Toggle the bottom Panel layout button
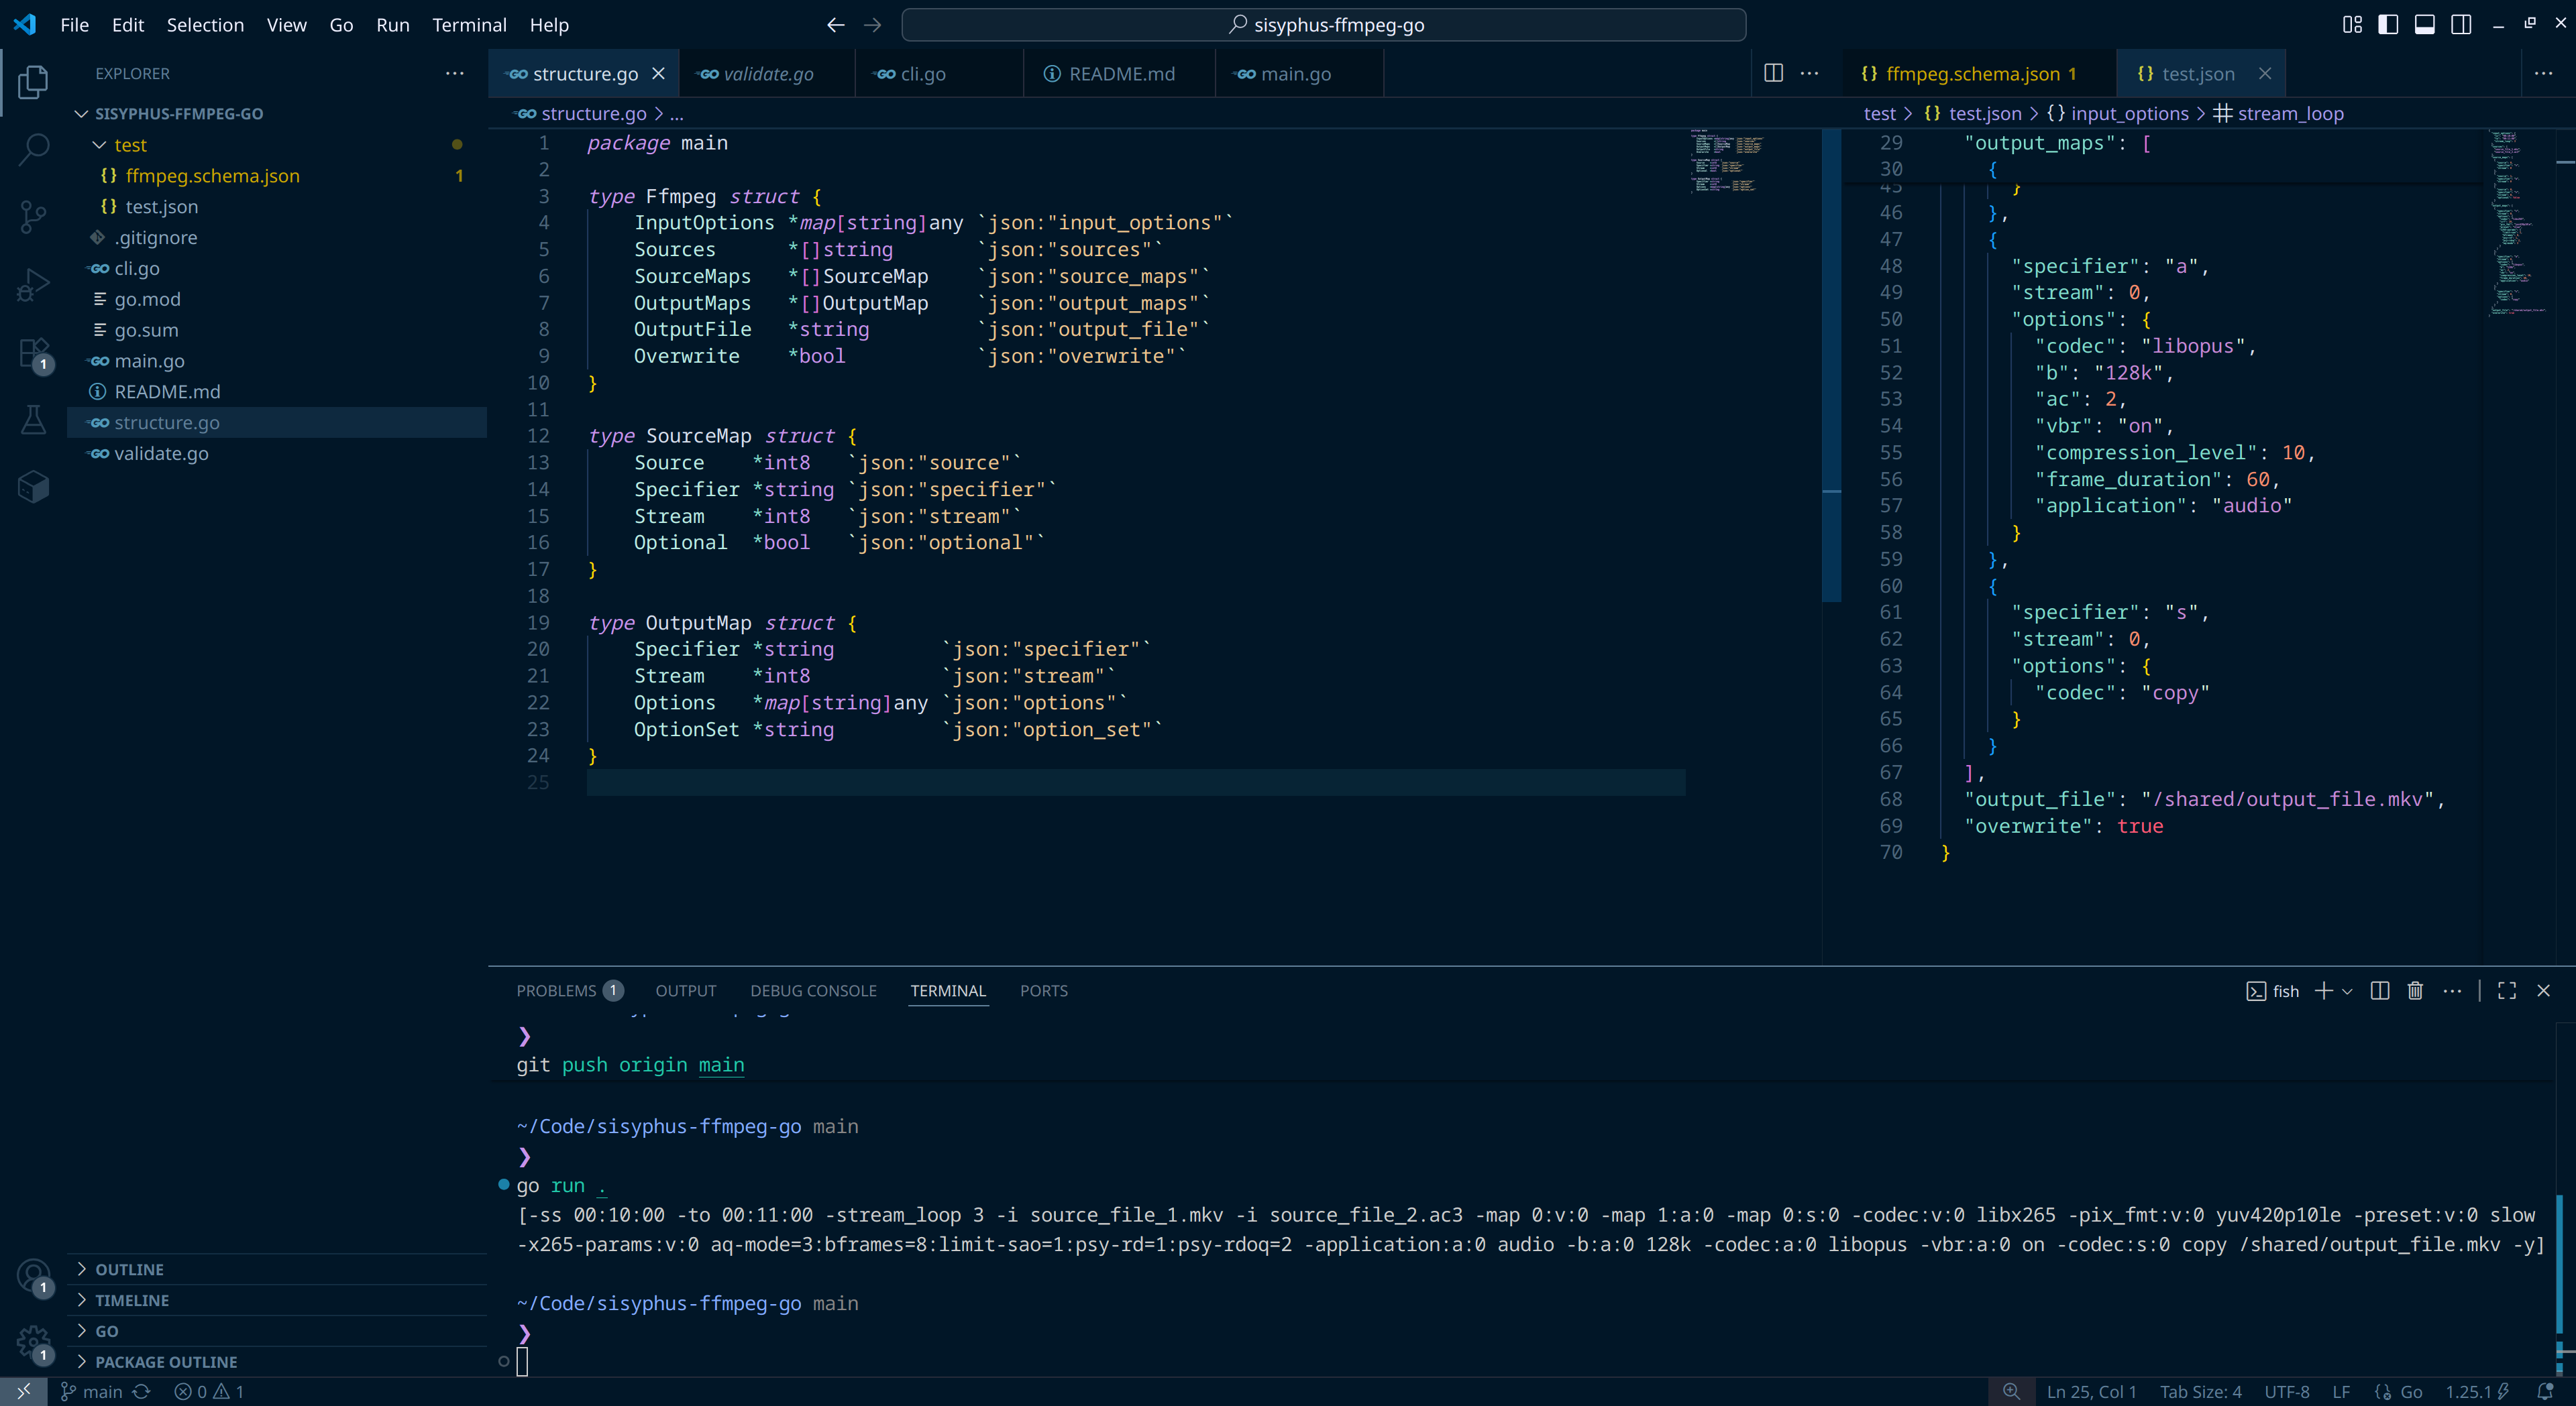The width and height of the screenshot is (2576, 1406). [x=2424, y=25]
